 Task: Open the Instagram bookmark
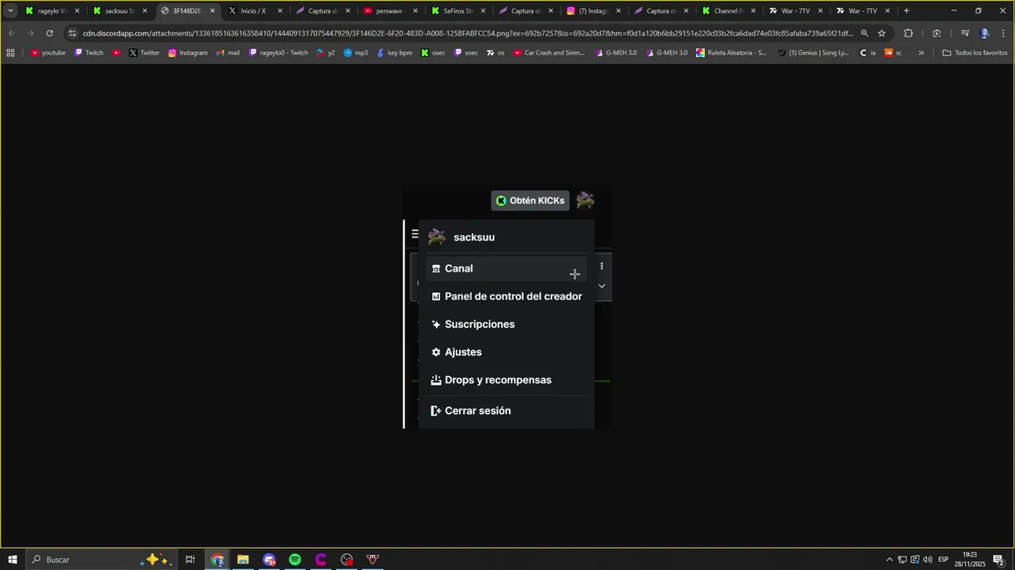point(188,53)
